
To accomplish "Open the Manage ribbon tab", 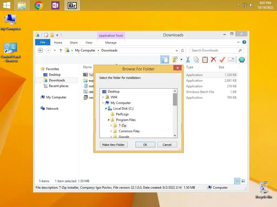I will pyautogui.click(x=111, y=43).
